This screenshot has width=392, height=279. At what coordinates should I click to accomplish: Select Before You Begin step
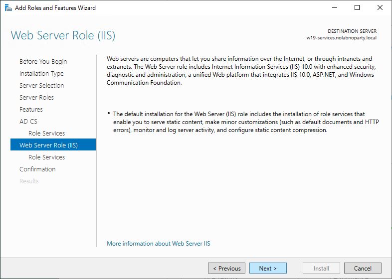43,62
